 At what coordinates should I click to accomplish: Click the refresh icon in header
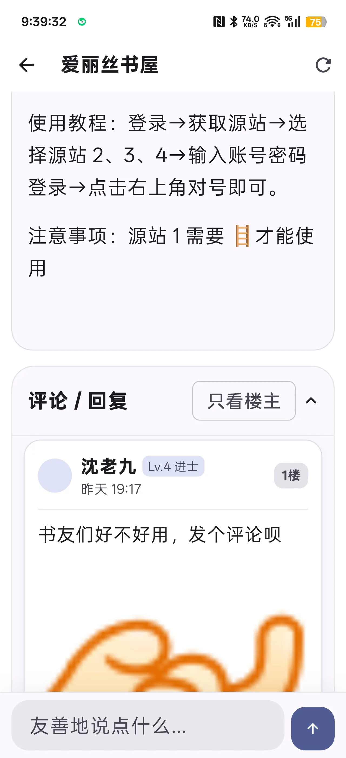[x=323, y=65]
